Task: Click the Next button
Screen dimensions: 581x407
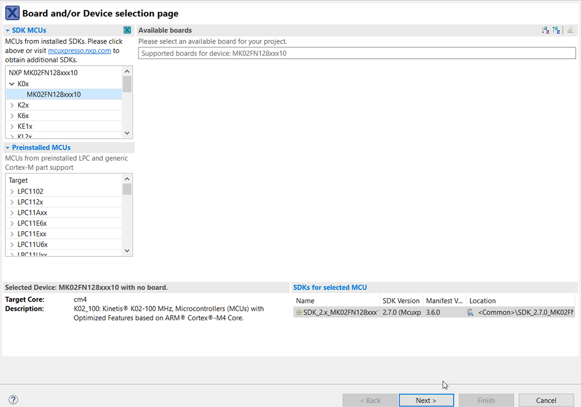Action: (x=426, y=401)
